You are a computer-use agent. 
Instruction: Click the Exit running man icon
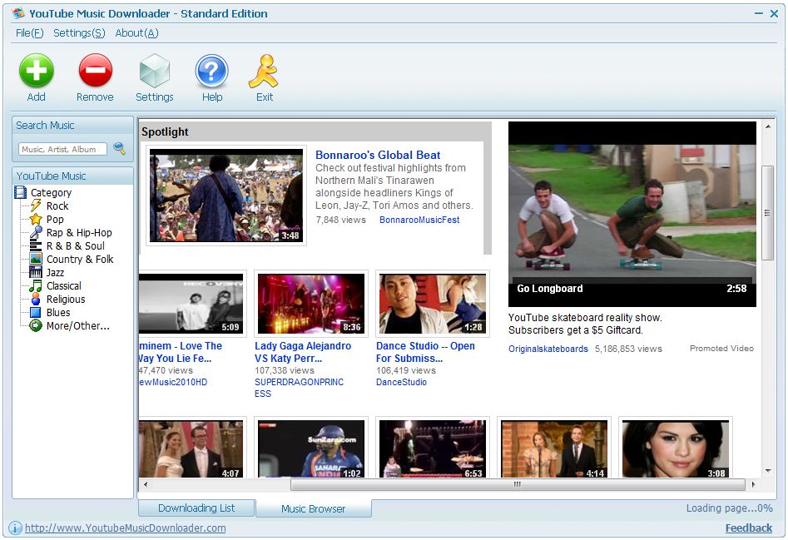pyautogui.click(x=264, y=72)
